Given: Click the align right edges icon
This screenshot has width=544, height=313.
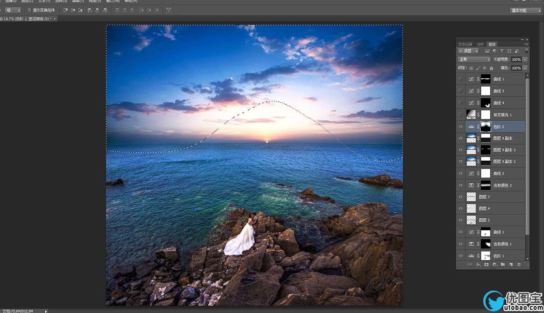Looking at the screenshot, I should 105,10.
